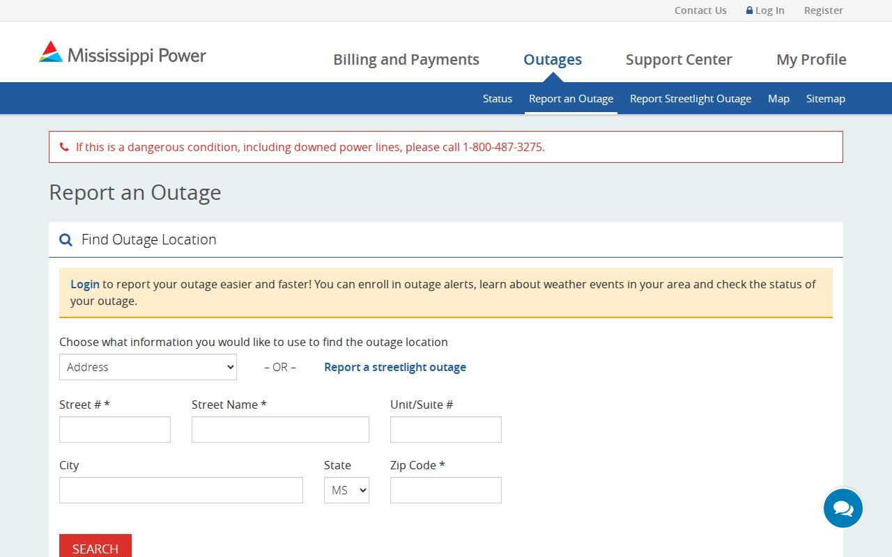Click the Login link in yellow banner
892x557 pixels.
point(85,284)
